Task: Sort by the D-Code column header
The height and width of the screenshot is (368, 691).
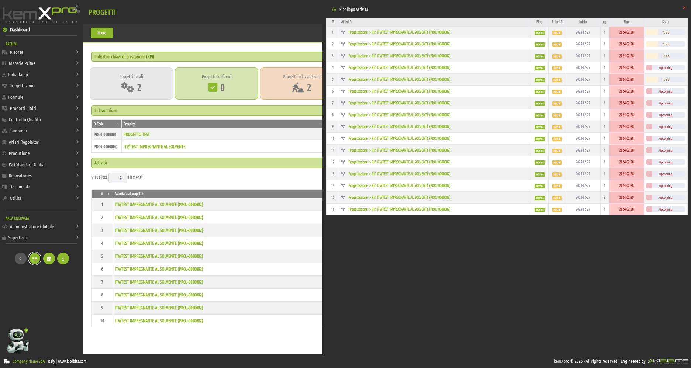Action: coord(106,124)
